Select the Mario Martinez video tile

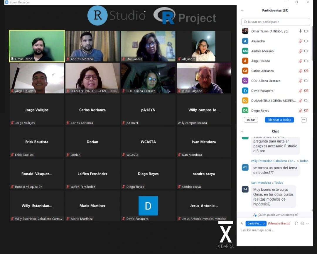[x=92, y=206]
